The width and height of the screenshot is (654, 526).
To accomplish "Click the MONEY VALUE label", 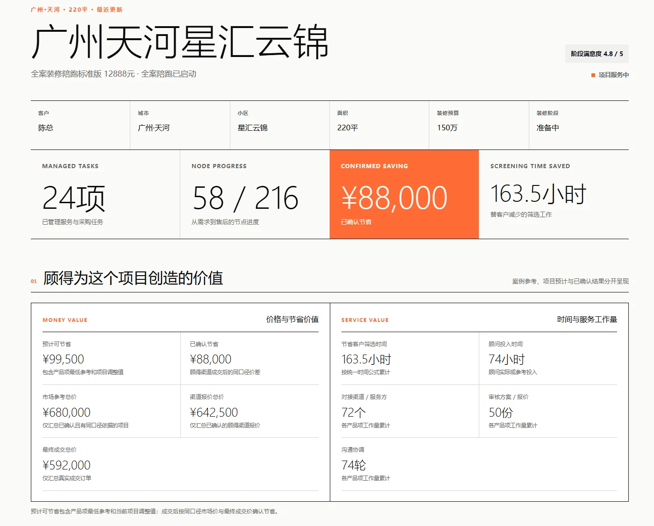I will [x=65, y=320].
